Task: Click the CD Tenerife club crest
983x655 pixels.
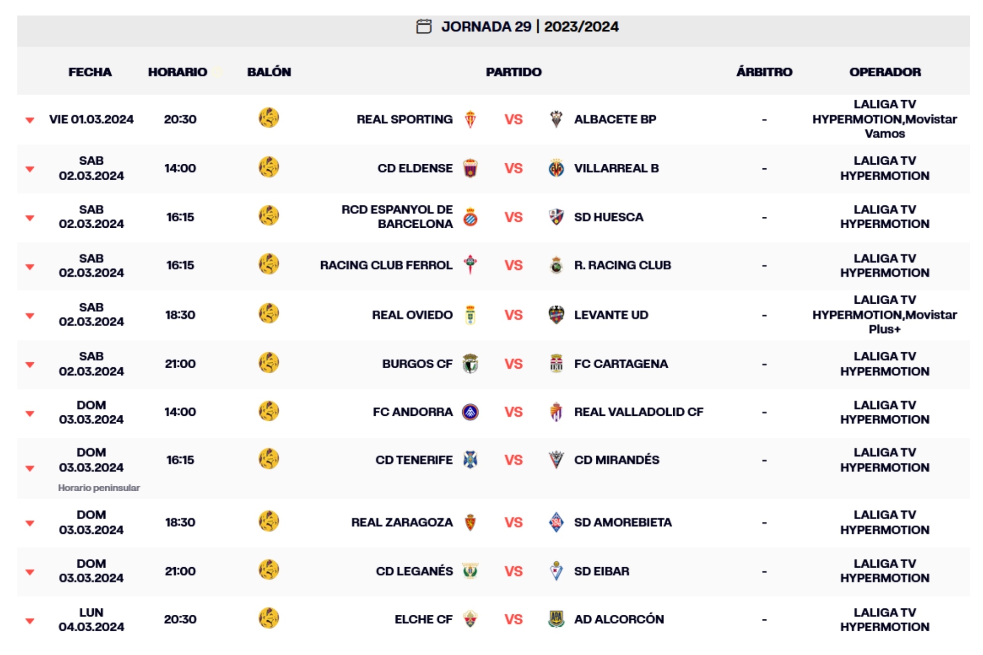Action: pyautogui.click(x=470, y=460)
